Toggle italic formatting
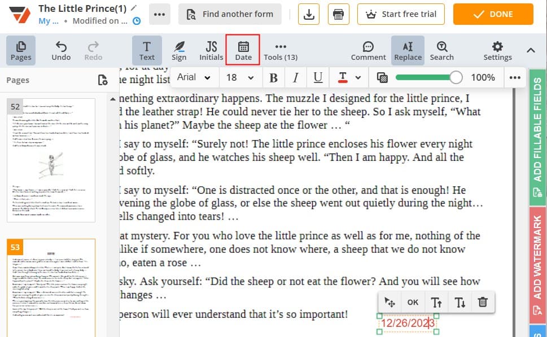This screenshot has width=547, height=337. (x=295, y=77)
